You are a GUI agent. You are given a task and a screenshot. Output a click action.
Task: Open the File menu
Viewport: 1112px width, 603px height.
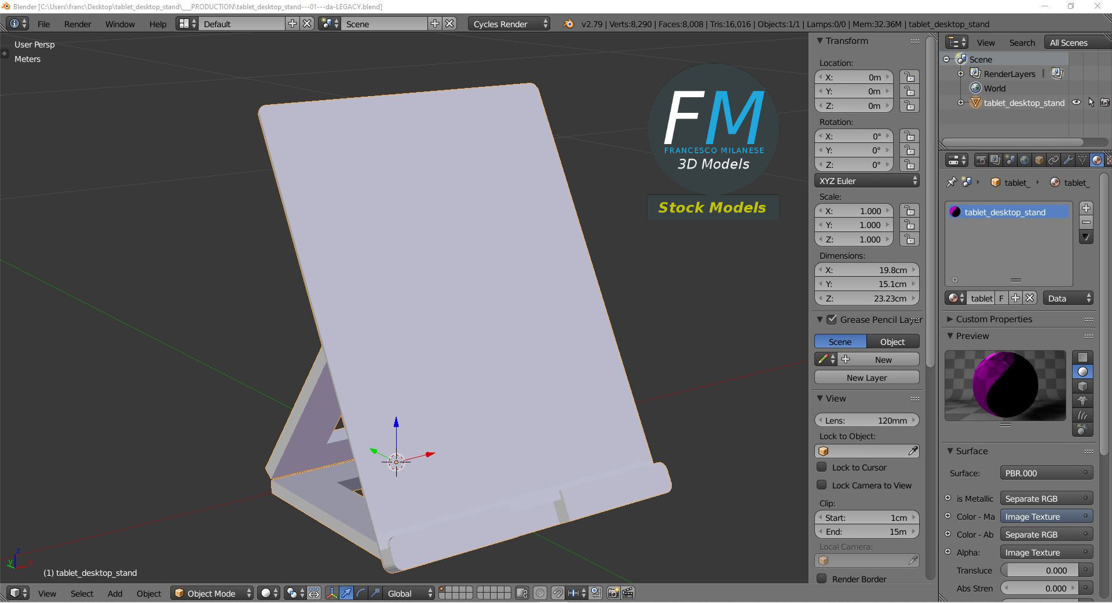coord(43,24)
